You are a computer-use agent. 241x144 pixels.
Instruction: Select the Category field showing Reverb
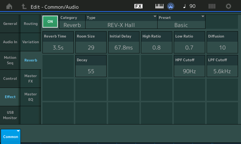(x=72, y=22)
